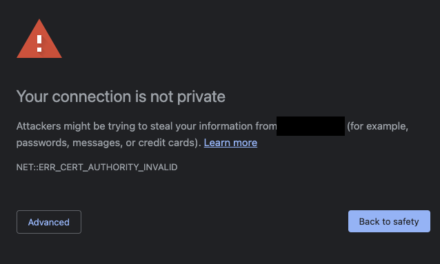Click the "(for example," text after redaction
Screen dimensions: 440x264
[x=377, y=126]
